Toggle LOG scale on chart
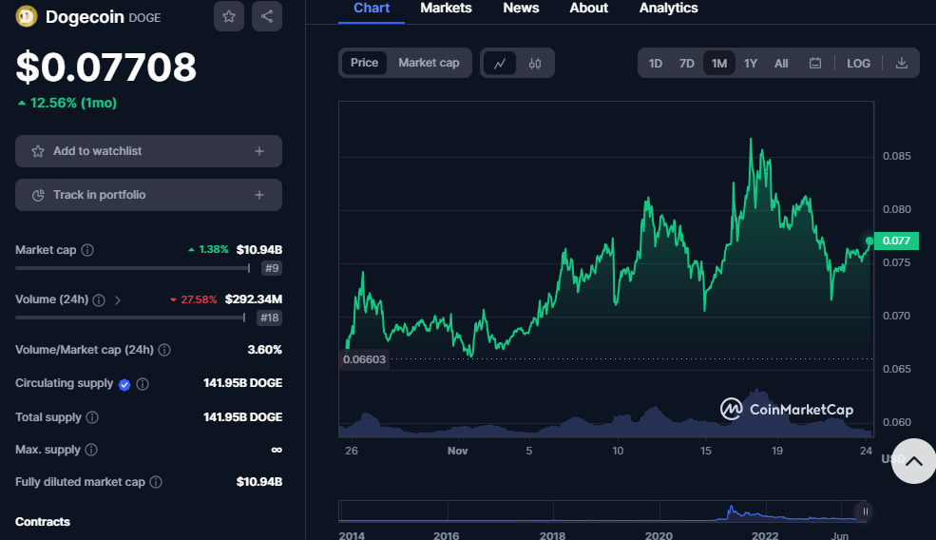Screen dimensions: 936x540 click(x=858, y=64)
